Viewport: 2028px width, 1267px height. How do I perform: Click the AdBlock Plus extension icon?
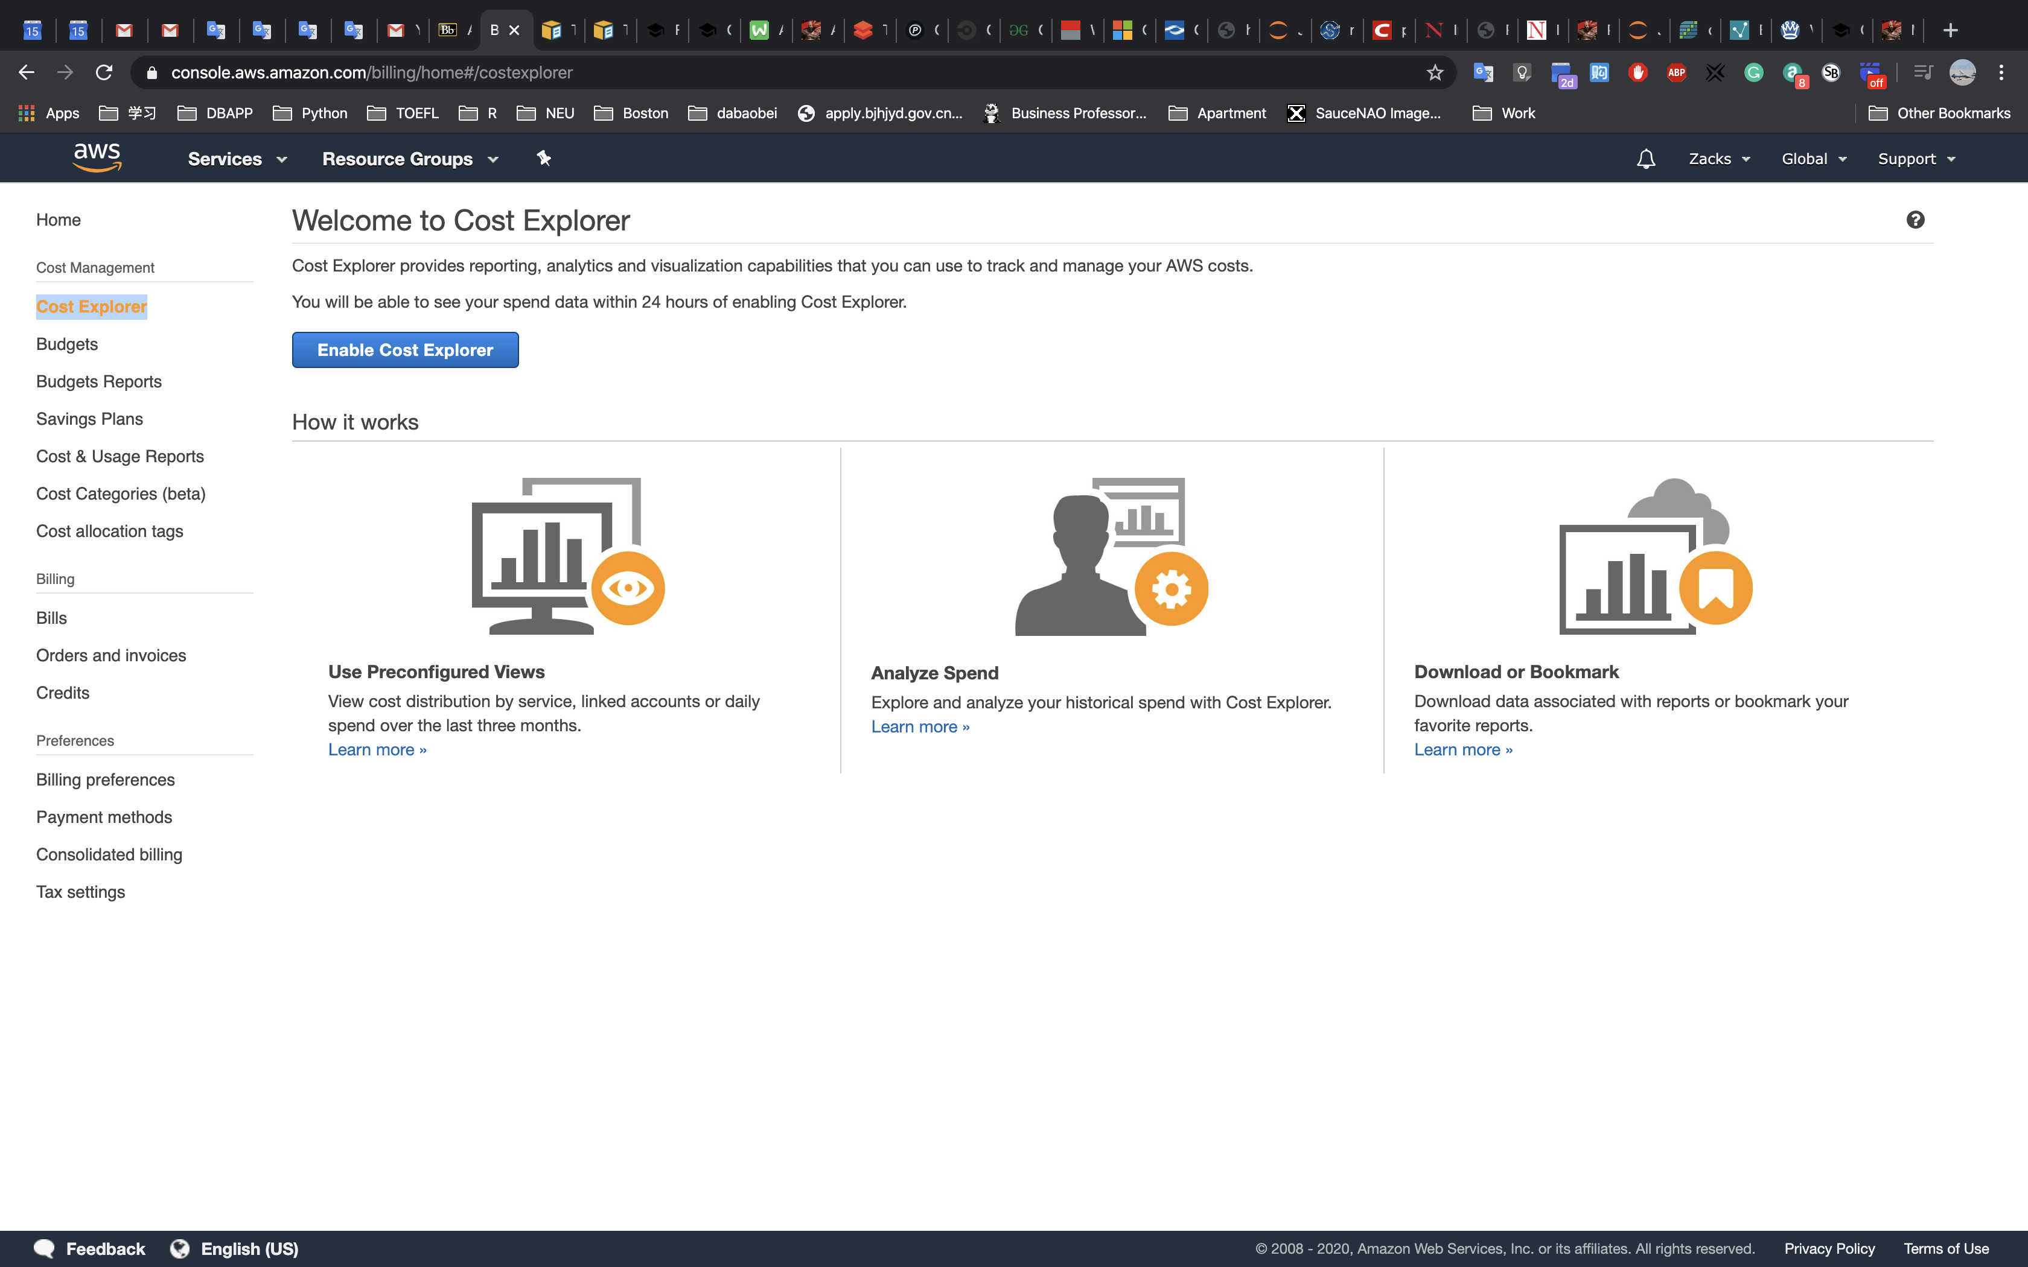[1676, 73]
